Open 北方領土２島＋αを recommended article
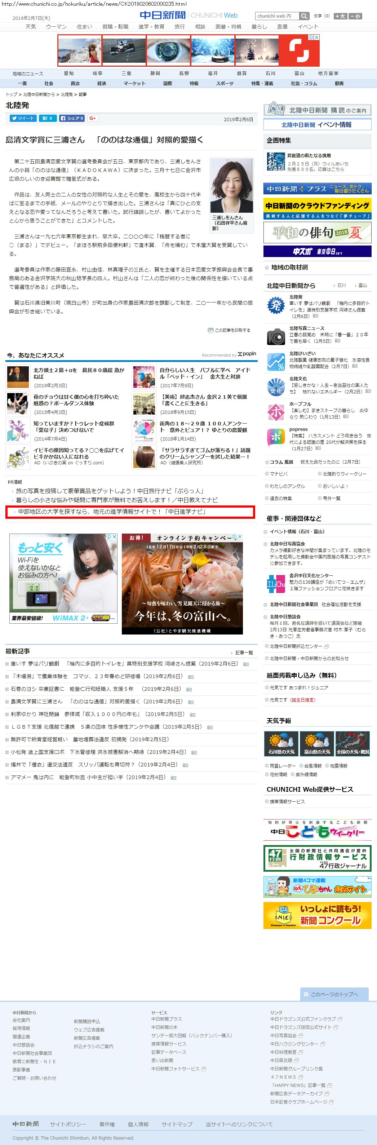 (79, 373)
